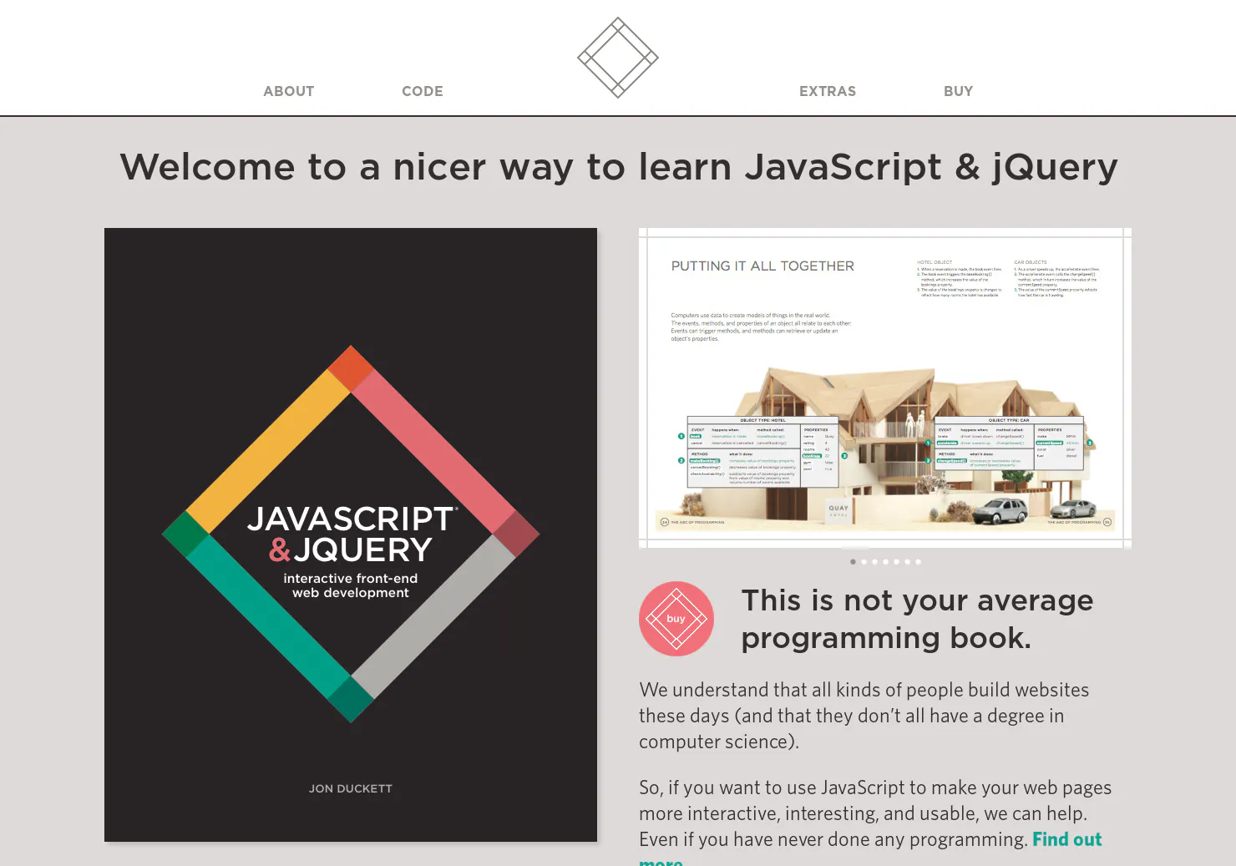Click 'JON DUCKETT' author name on cover

351,788
